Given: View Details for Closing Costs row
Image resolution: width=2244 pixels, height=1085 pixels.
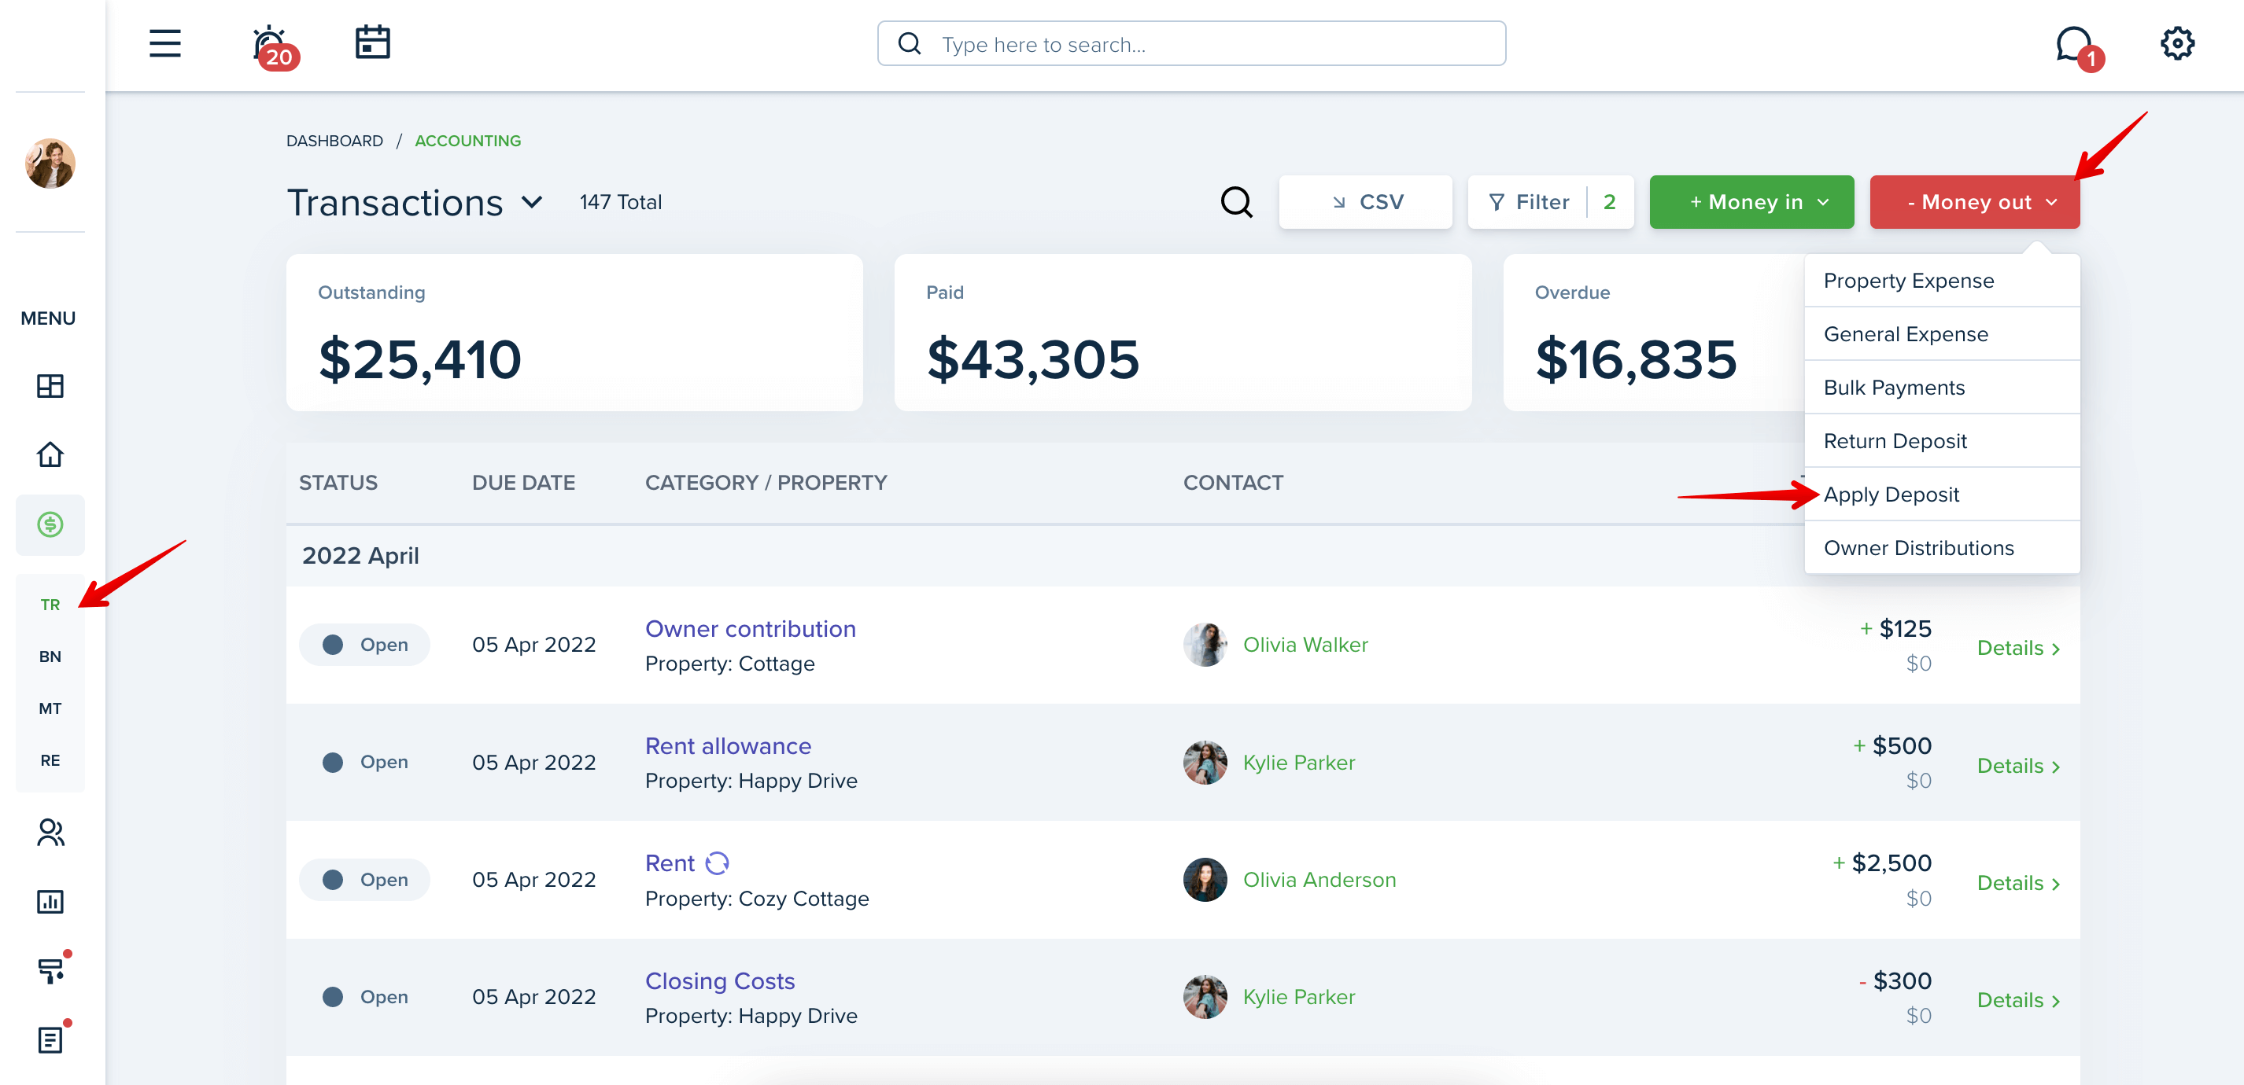Looking at the screenshot, I should click(2018, 1001).
